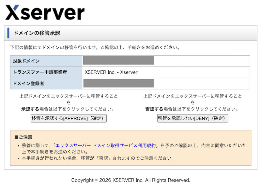The image size is (261, 192).
Task: Click the Copyright 2026 XSERVER Inc. footer text
Action: click(x=131, y=180)
